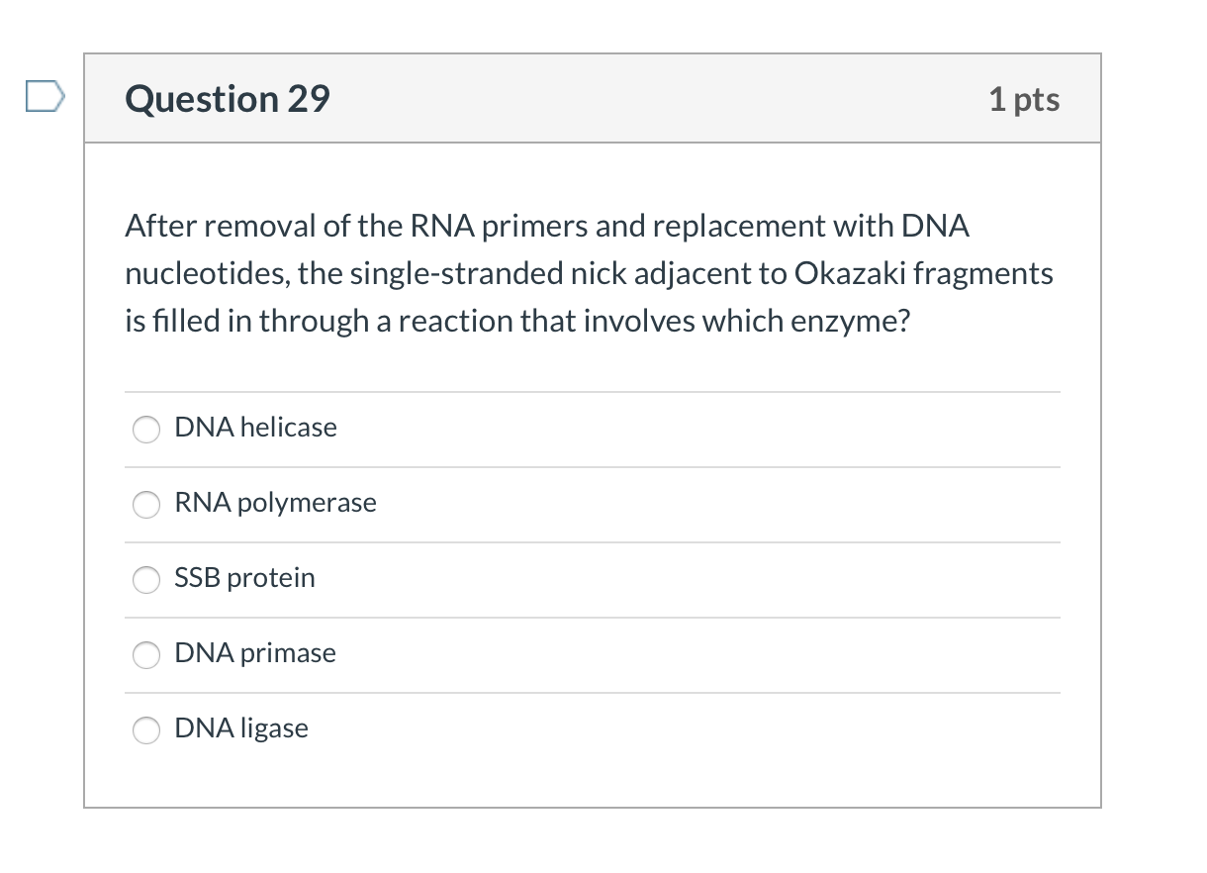Click the bookmark flag beside Question 29
The image size is (1207, 873).
(46, 96)
